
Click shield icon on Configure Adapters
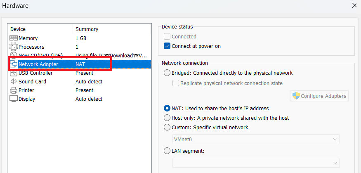[296, 96]
